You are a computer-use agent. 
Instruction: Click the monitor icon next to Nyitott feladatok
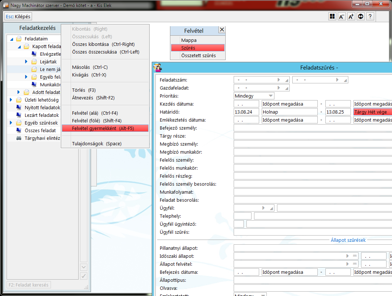[19, 107]
